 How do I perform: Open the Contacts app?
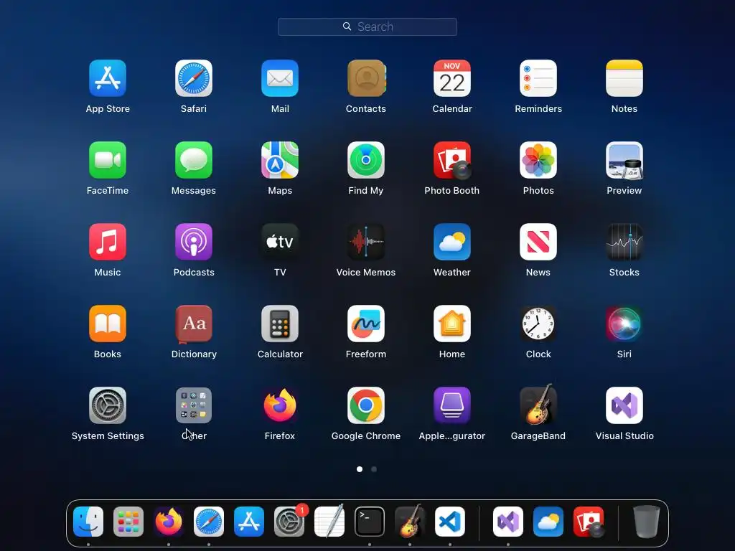point(366,78)
